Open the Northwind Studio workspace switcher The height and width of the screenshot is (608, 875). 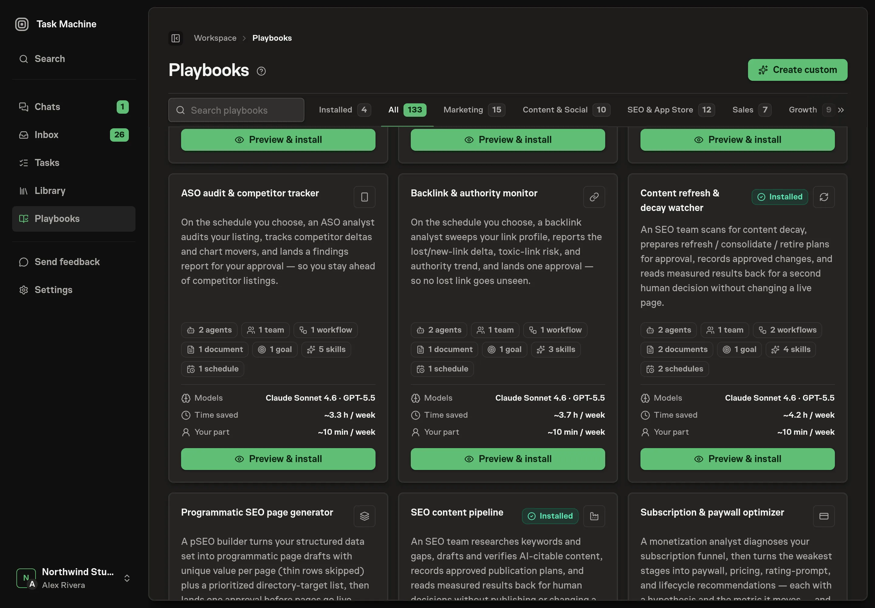tap(74, 578)
